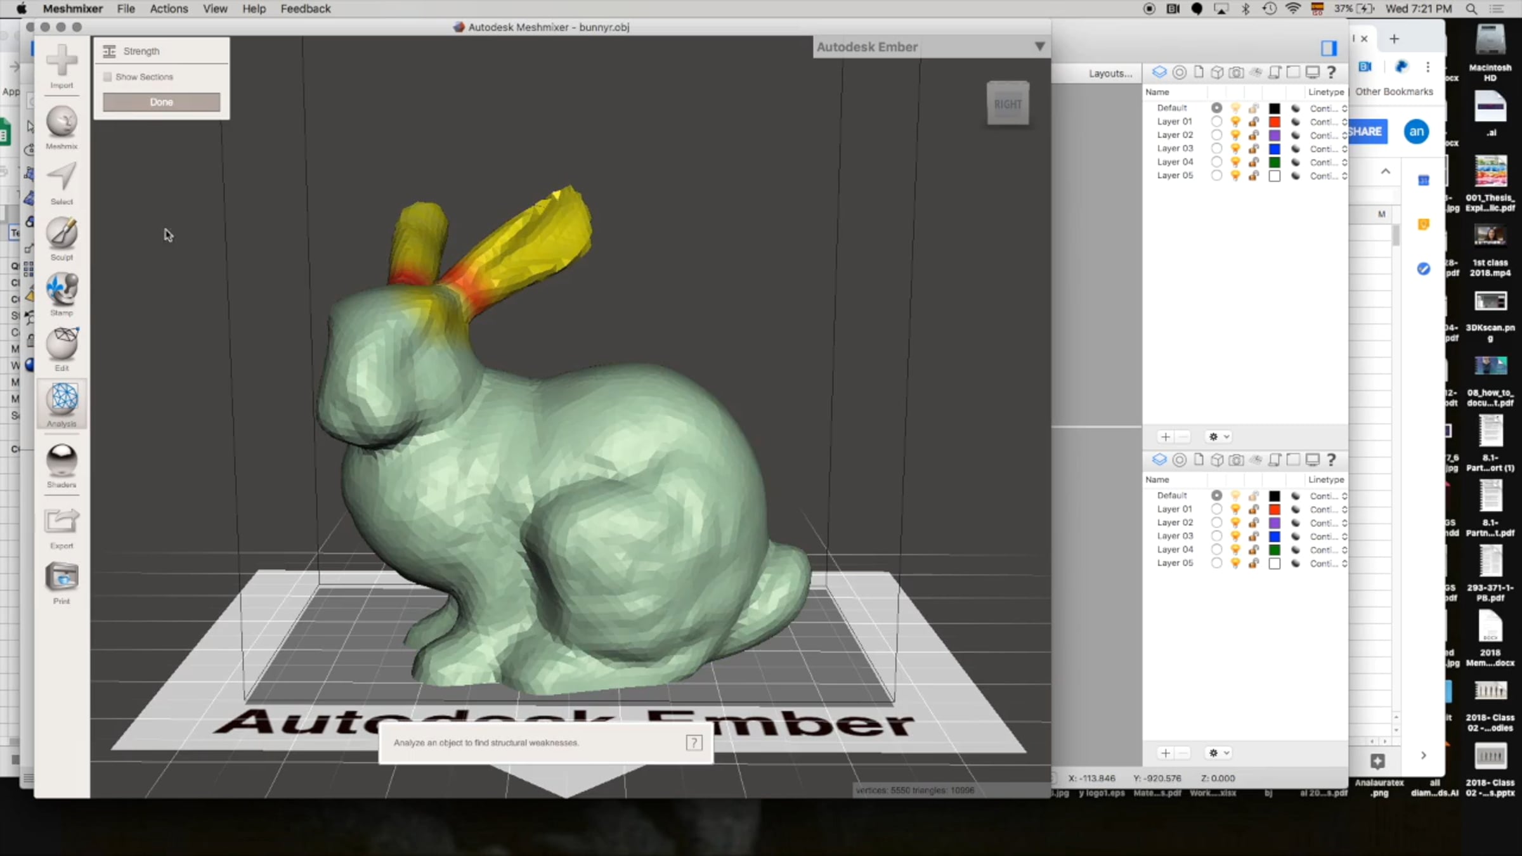Open the Apple menu
Screen dimensions: 1522x856
[22, 9]
